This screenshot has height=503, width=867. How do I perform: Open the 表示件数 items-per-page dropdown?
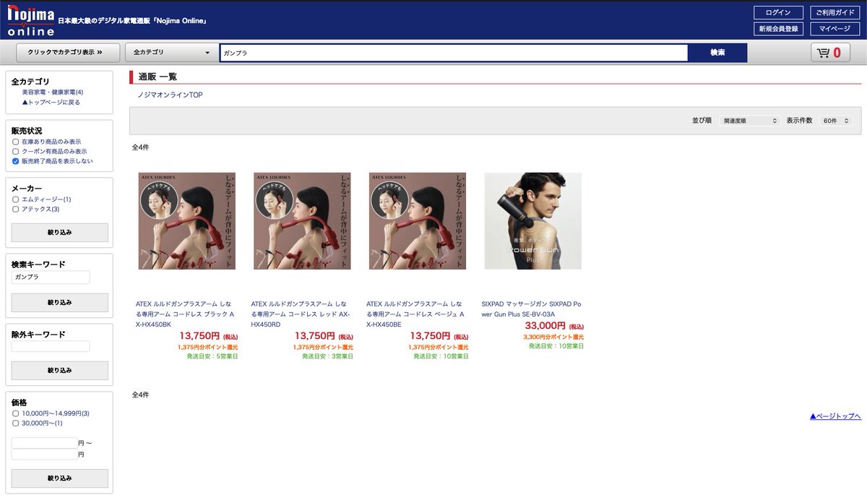pyautogui.click(x=836, y=121)
